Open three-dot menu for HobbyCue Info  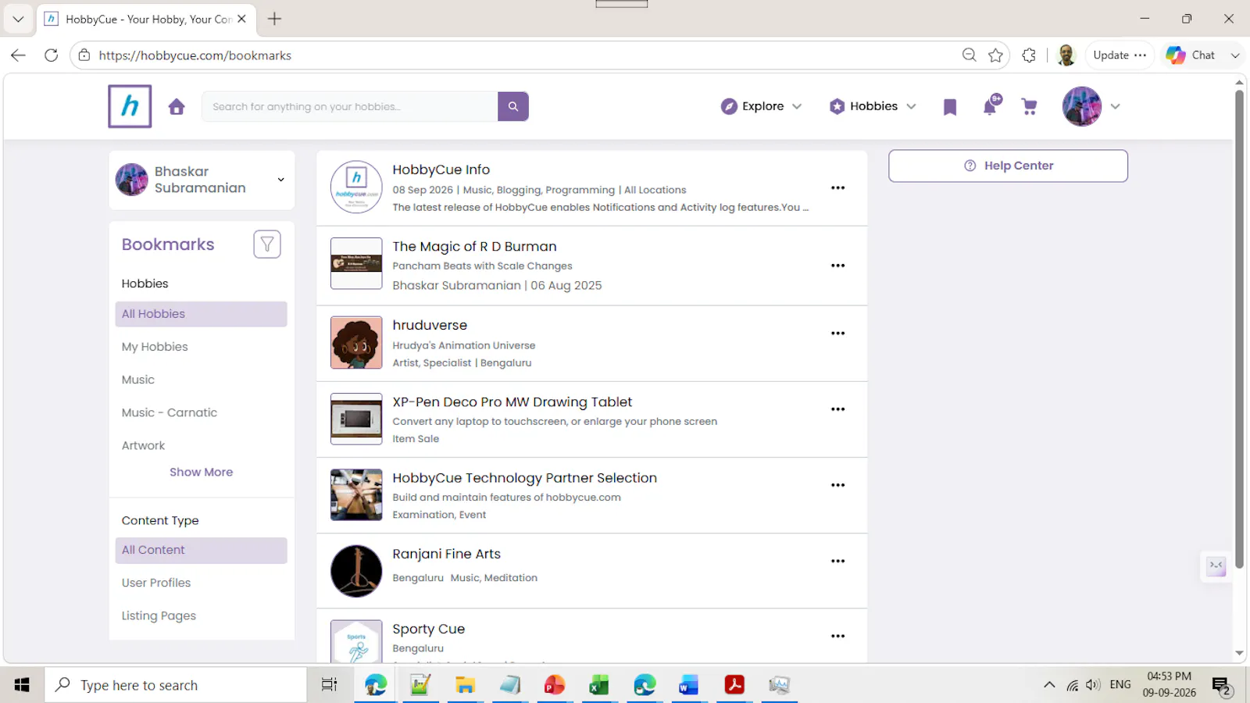click(x=838, y=187)
